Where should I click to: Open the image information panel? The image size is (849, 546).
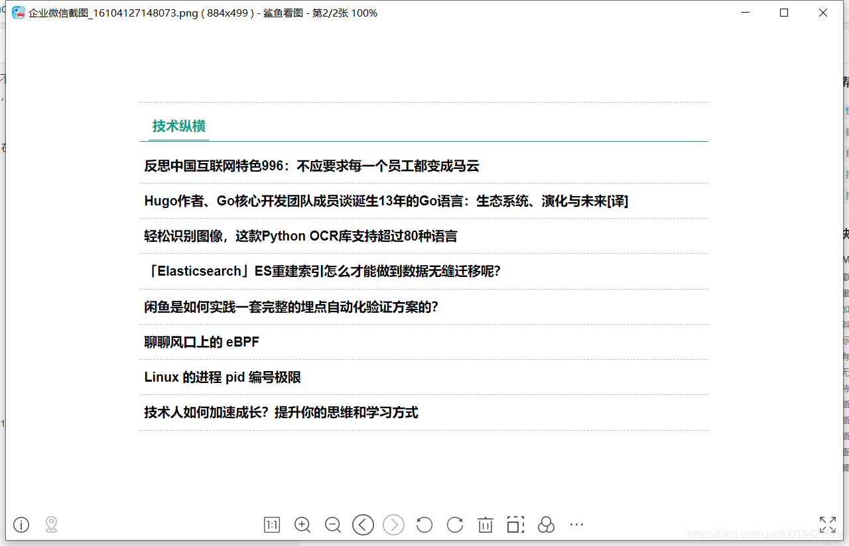click(21, 525)
